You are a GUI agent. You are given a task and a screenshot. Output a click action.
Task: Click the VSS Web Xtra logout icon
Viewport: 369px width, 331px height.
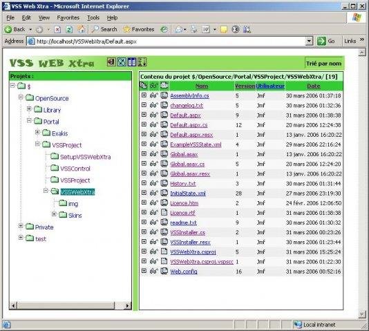tap(111, 62)
